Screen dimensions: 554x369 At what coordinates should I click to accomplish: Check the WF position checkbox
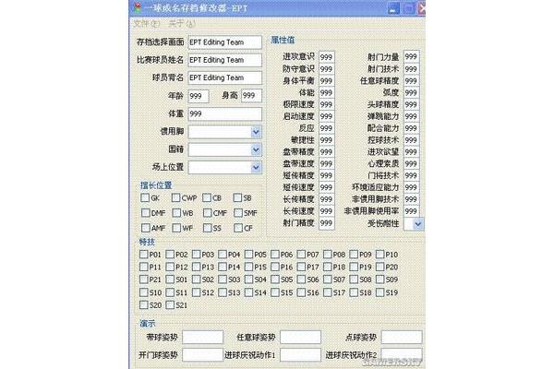pyautogui.click(x=176, y=228)
